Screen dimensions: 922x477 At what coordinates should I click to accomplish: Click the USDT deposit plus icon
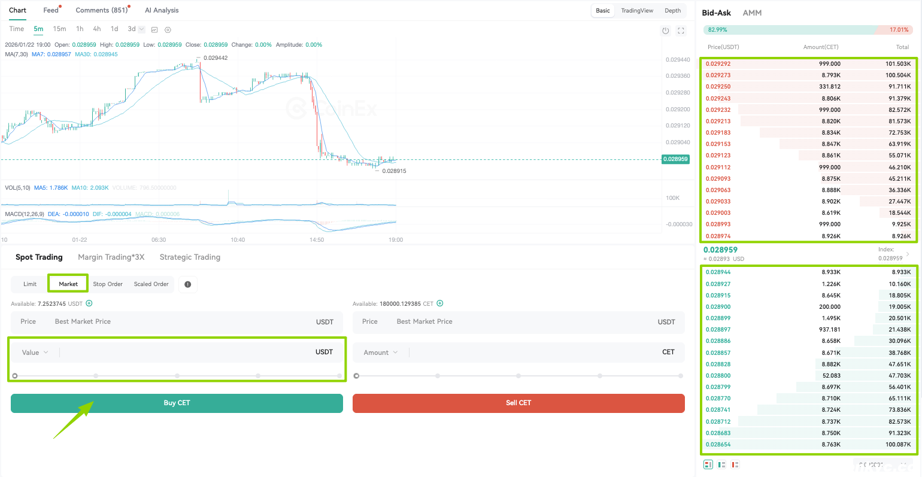pos(89,303)
